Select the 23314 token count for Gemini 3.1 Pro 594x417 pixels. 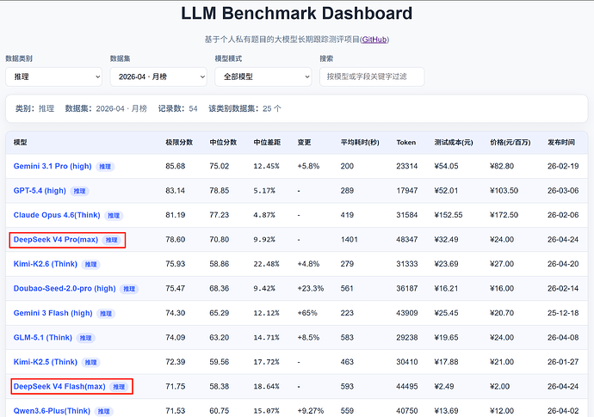pyautogui.click(x=407, y=166)
